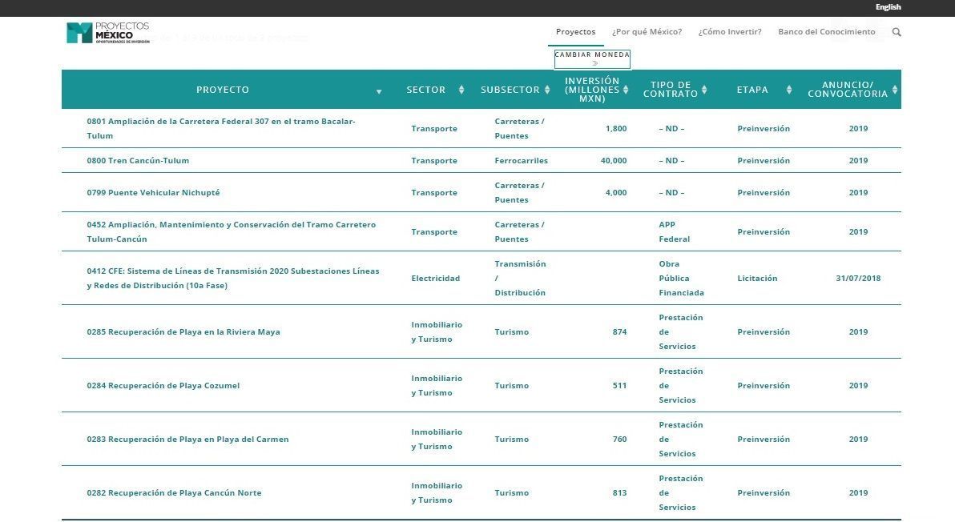Sort by Anuncio/Convocatoria column arrows

point(895,90)
